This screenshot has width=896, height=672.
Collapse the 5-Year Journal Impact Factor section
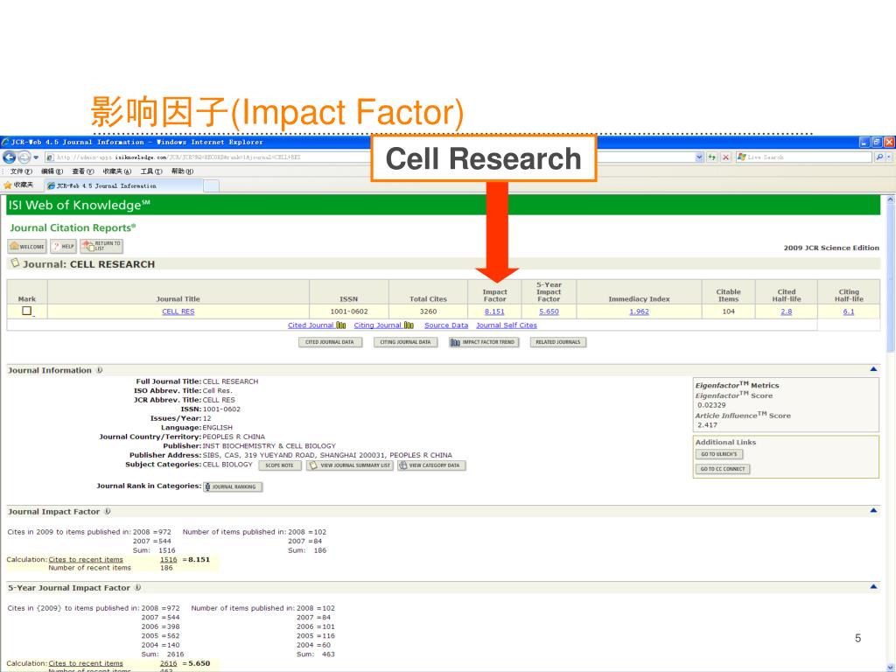873,587
